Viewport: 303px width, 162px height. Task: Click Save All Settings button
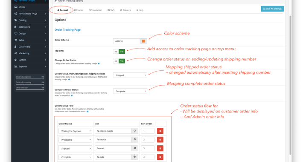pyautogui.click(x=272, y=9)
